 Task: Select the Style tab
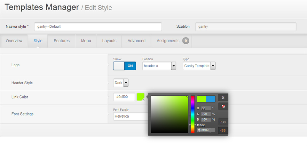(x=38, y=41)
